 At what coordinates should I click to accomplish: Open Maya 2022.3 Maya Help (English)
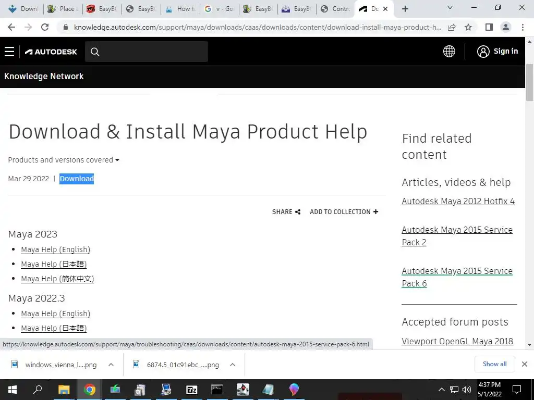55,314
